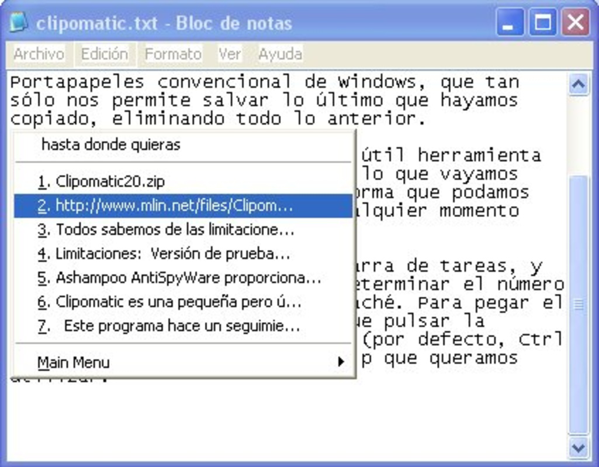The width and height of the screenshot is (599, 467).
Task: Click the Notepad icon in the title bar
Action: [18, 22]
